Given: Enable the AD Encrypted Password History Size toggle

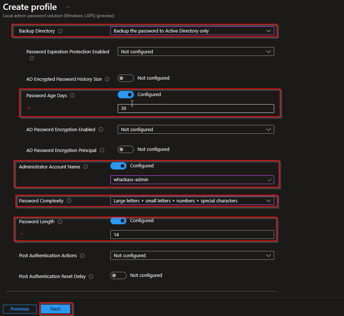Looking at the screenshot, I should (126, 78).
